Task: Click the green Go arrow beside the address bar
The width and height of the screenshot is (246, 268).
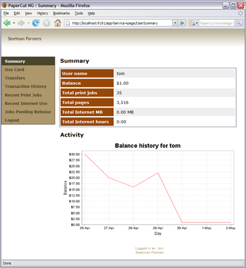Action: coord(182,23)
